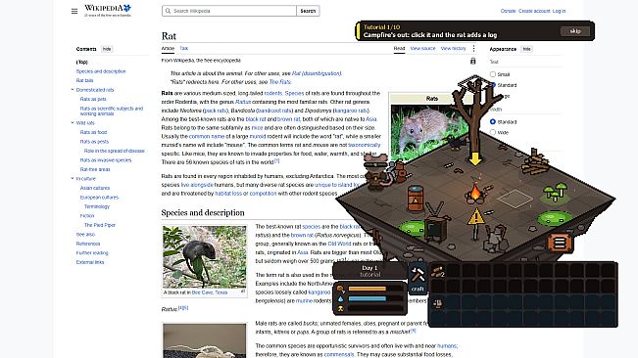Screen dimensions: 638x358
Task: Jump to References in contents
Action: click(x=88, y=244)
